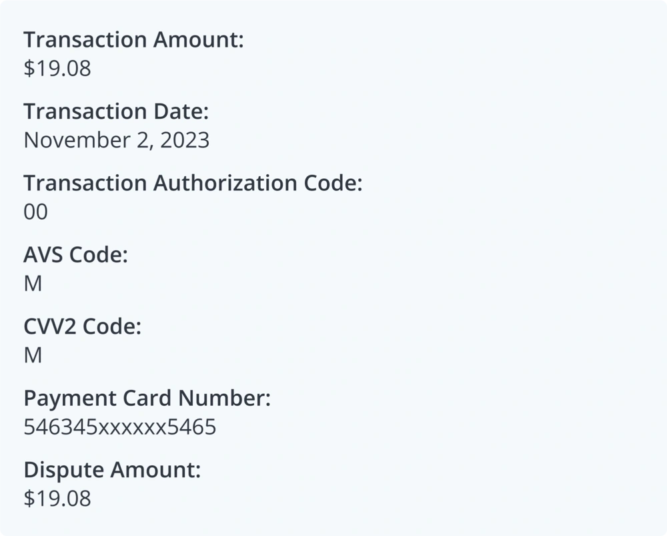This screenshot has width=667, height=536.
Task: Click the AVS Code label
Action: coord(75,255)
